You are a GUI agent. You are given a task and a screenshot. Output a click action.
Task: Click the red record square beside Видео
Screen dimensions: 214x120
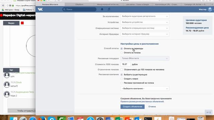point(22,23)
